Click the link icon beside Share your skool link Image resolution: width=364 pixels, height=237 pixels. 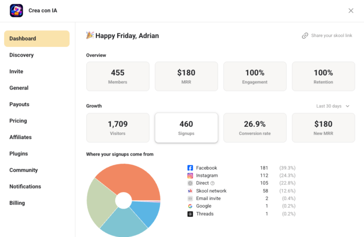coord(305,35)
